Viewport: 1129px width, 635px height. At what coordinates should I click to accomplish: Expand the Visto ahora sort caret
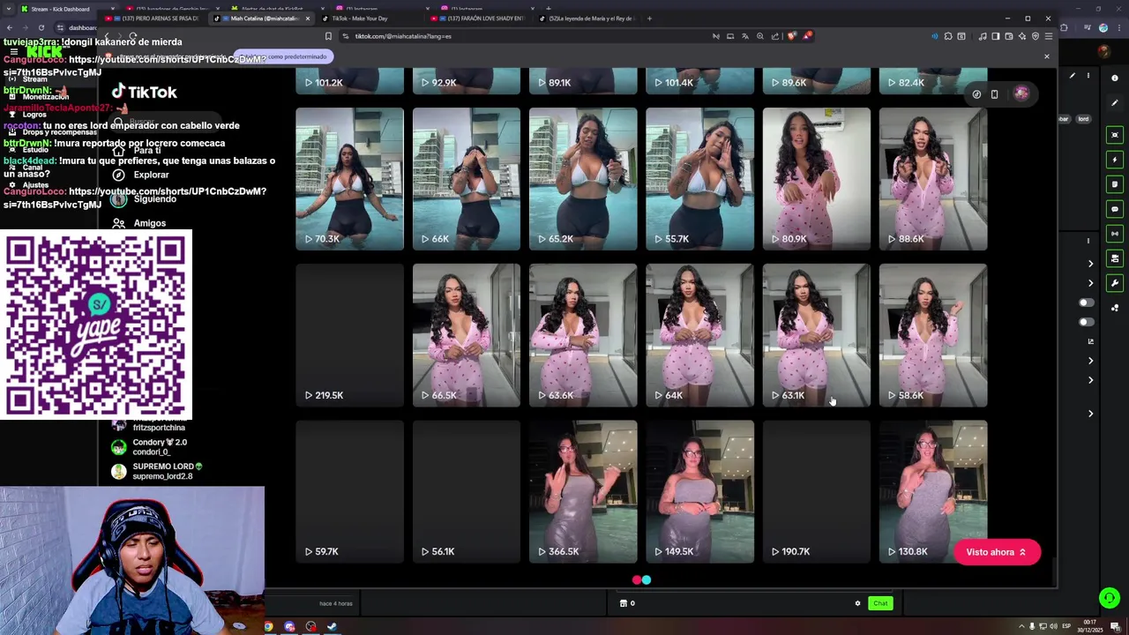(x=1022, y=552)
